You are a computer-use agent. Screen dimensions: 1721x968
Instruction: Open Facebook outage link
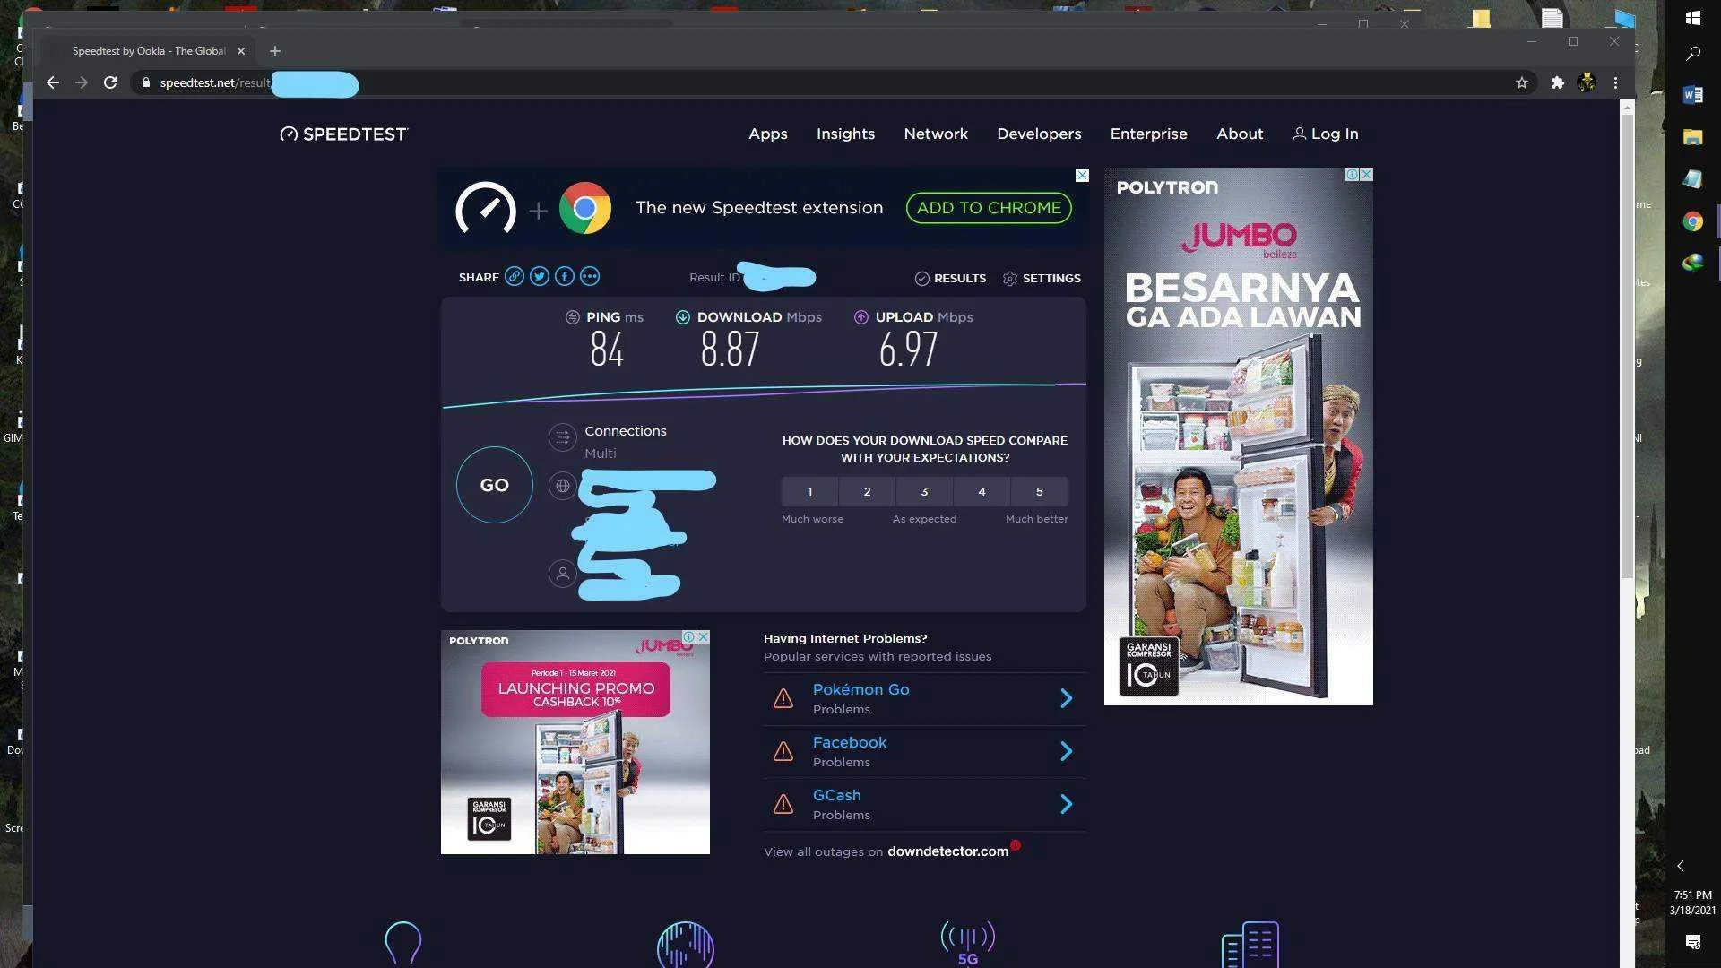[x=849, y=742]
